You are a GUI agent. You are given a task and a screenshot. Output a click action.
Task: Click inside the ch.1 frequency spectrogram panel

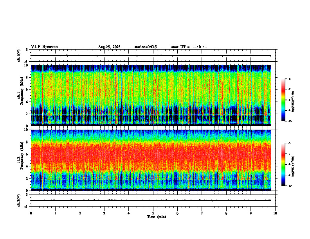pos(151,95)
